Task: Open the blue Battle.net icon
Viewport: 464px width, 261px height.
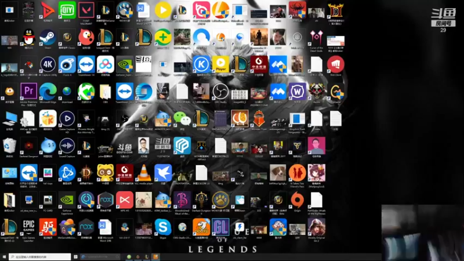Action: [x=67, y=173]
